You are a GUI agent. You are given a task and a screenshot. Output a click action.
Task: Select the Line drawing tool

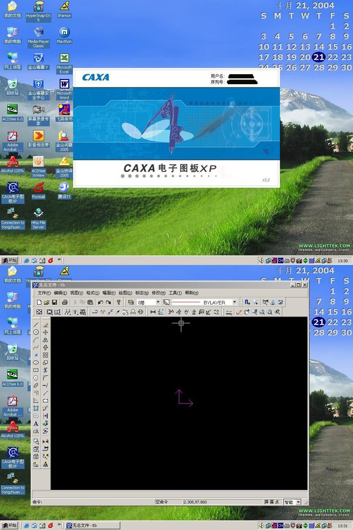coord(36,324)
